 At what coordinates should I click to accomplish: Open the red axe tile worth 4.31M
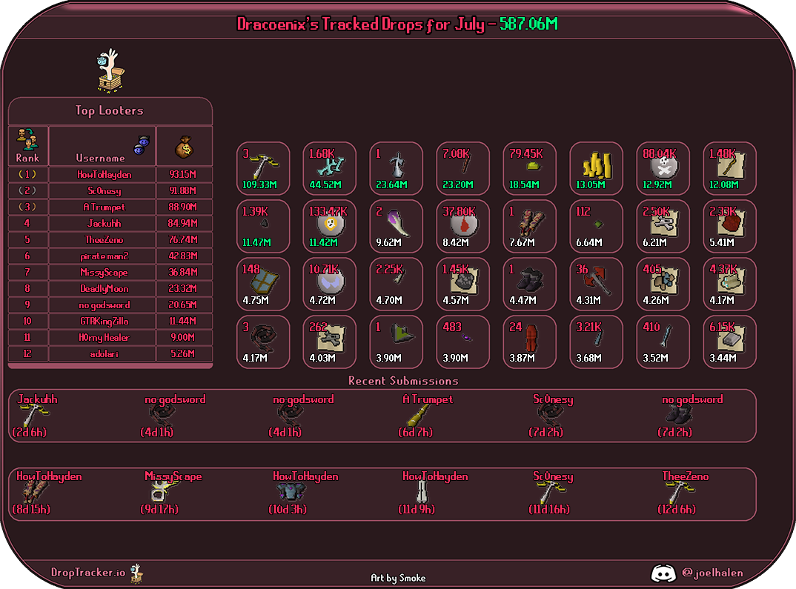tap(596, 284)
